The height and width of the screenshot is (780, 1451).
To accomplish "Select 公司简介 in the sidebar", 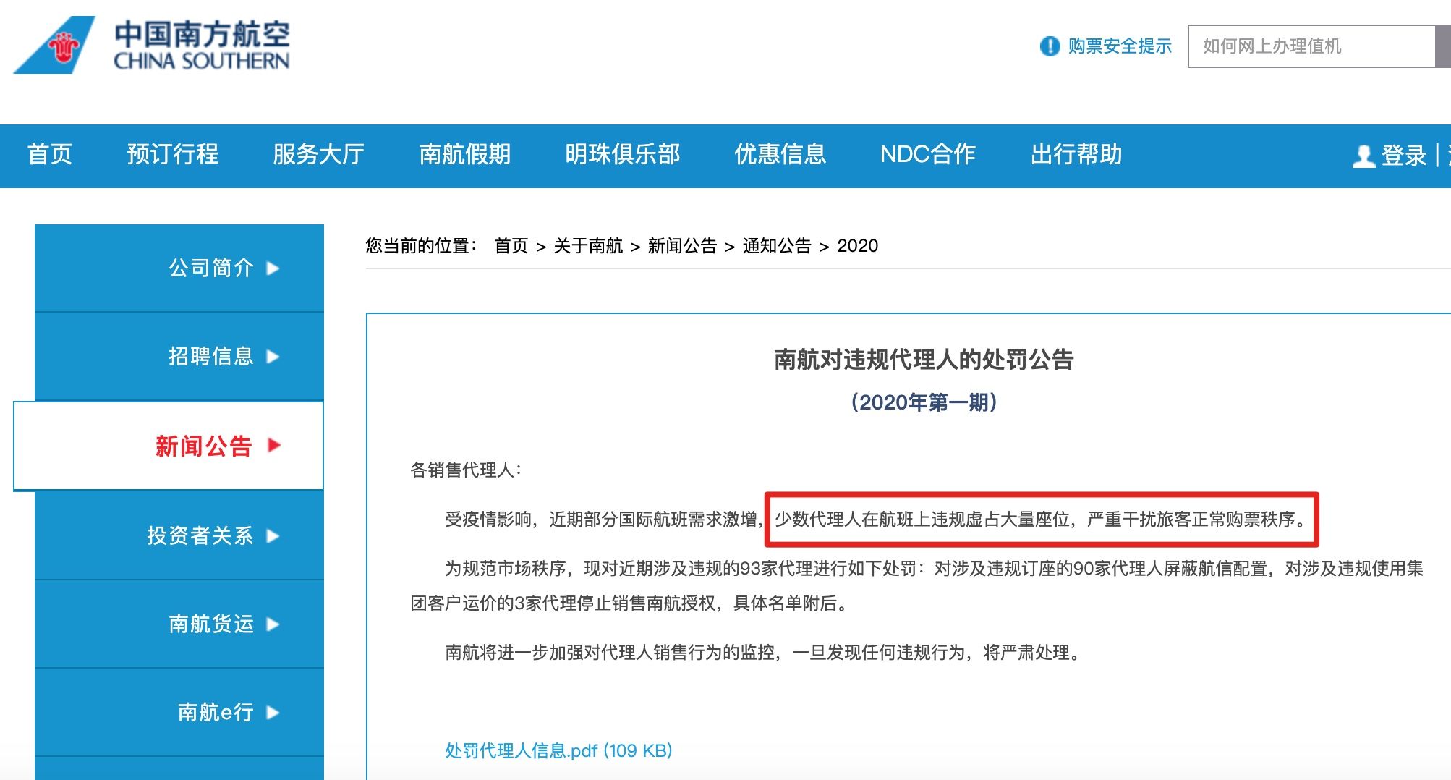I will pyautogui.click(x=179, y=268).
